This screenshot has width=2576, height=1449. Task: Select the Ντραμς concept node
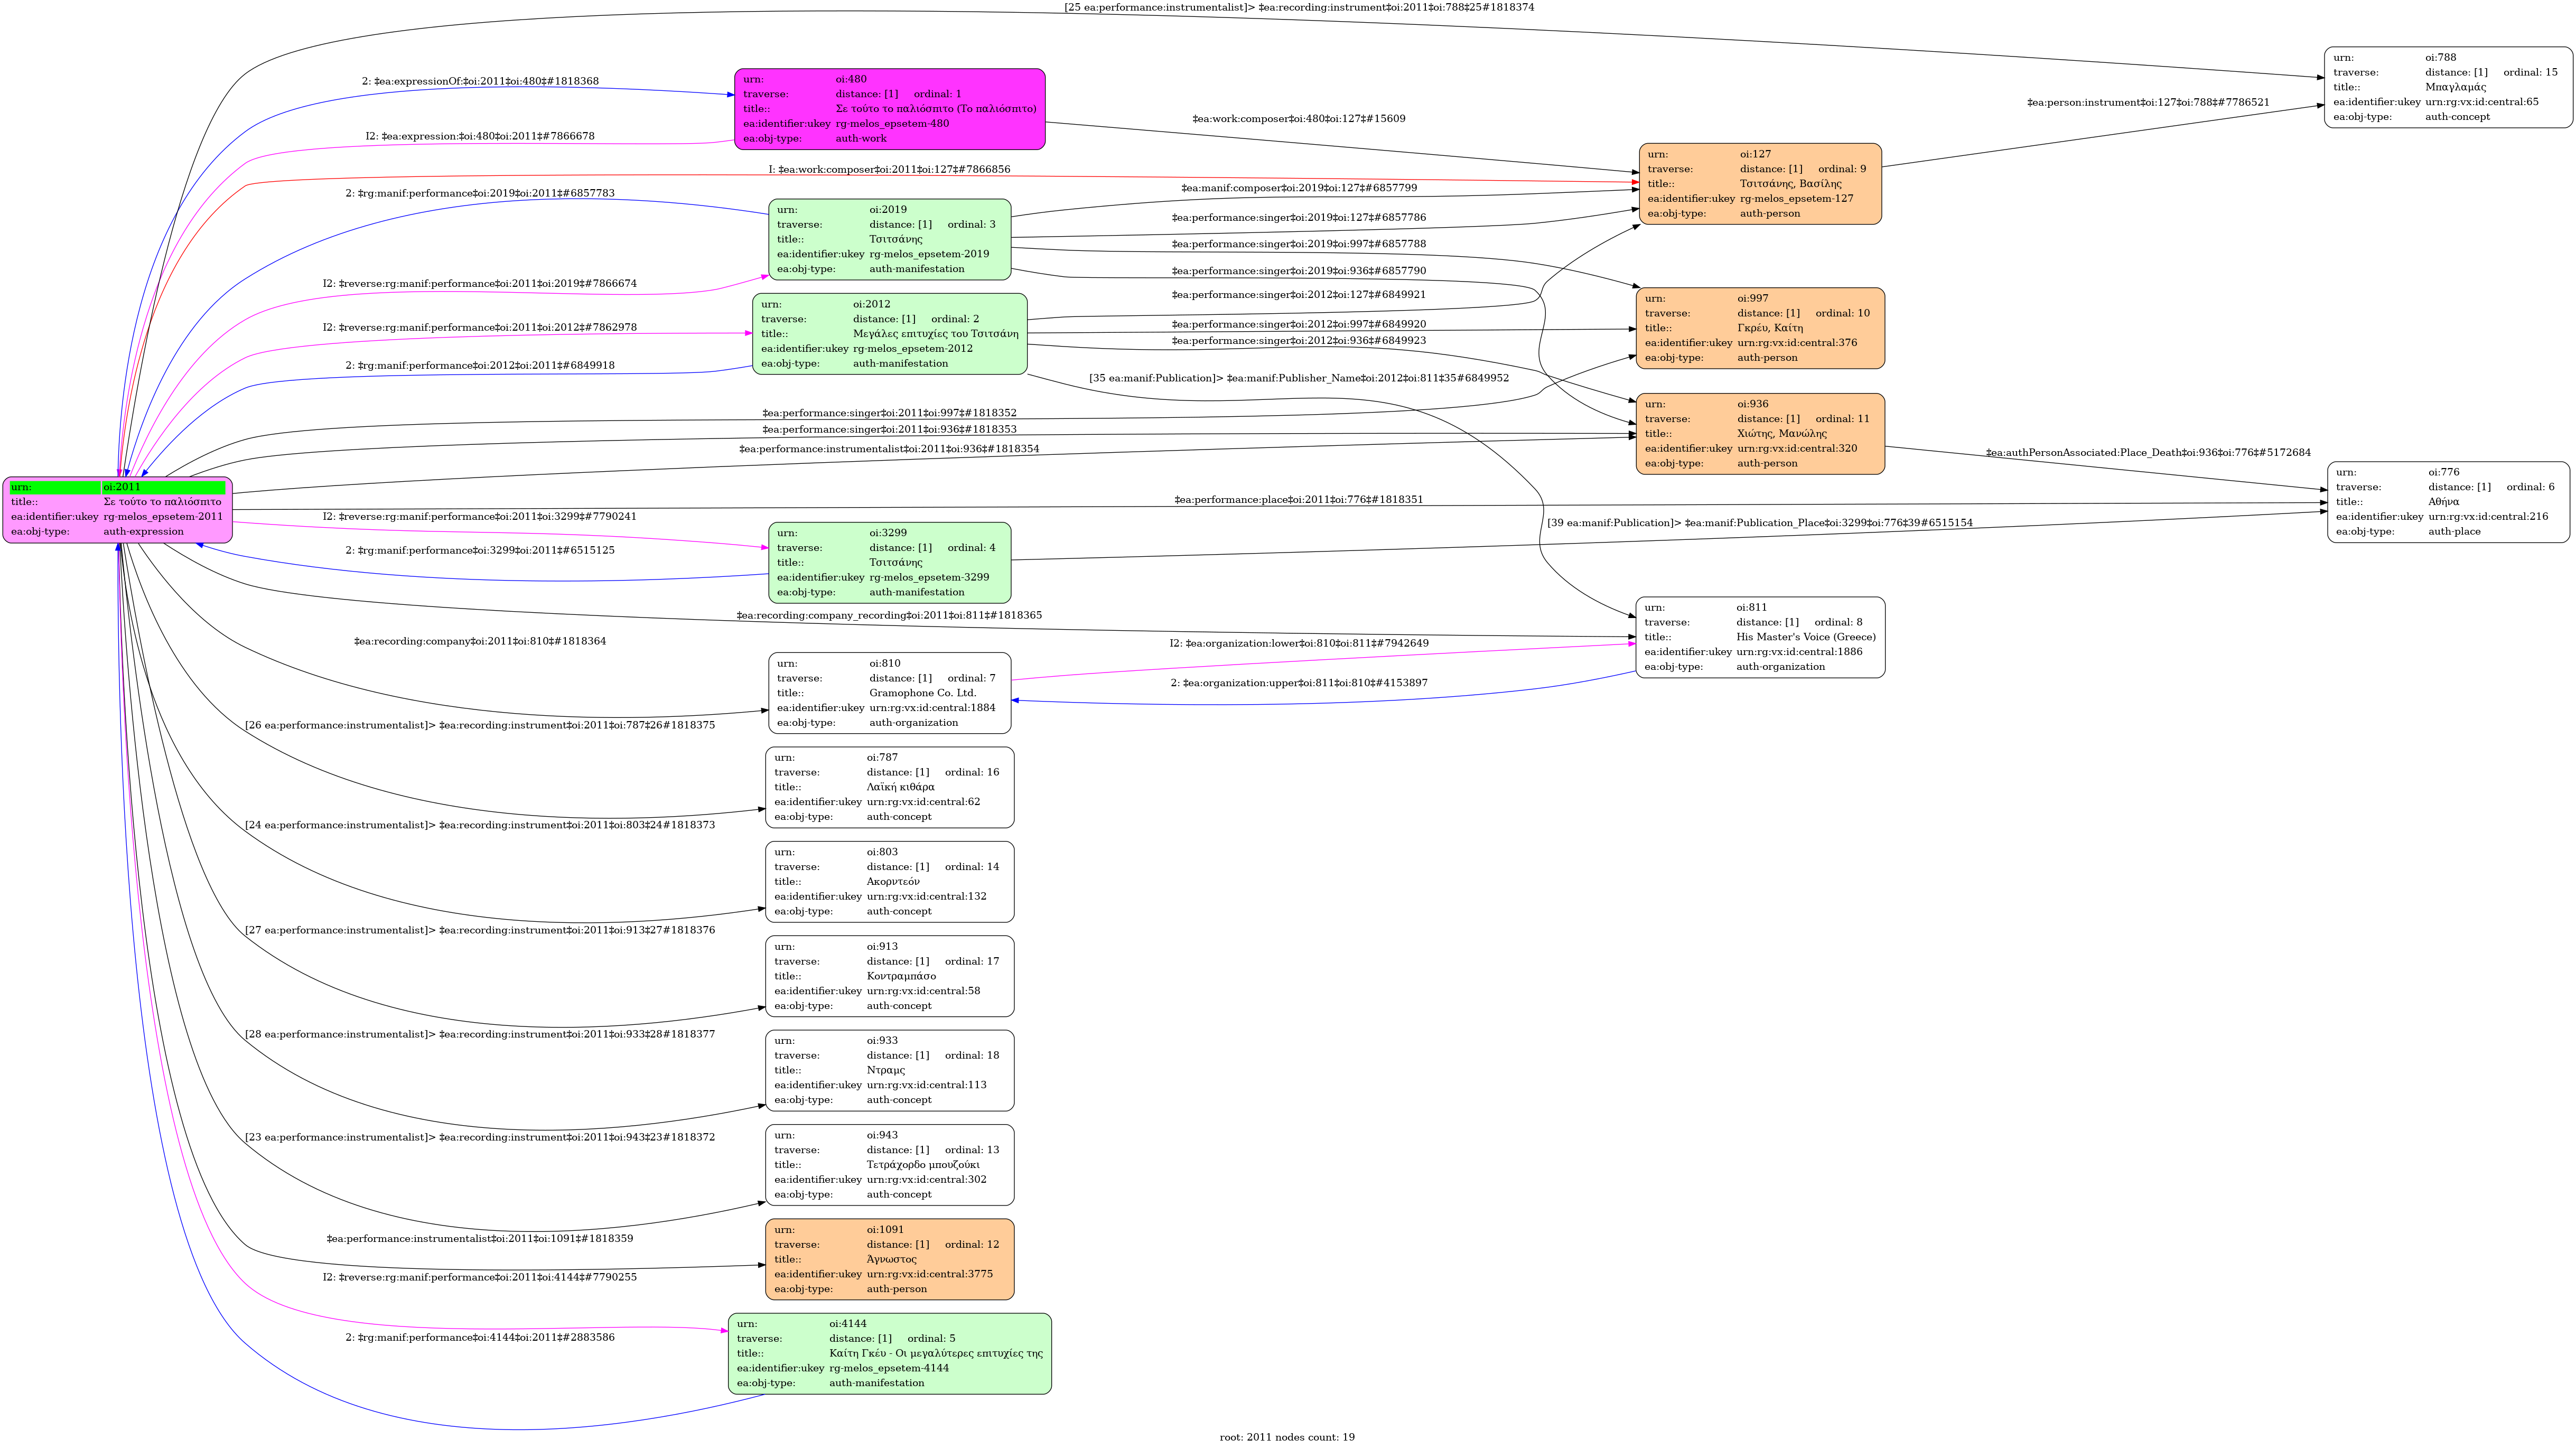pos(889,1071)
